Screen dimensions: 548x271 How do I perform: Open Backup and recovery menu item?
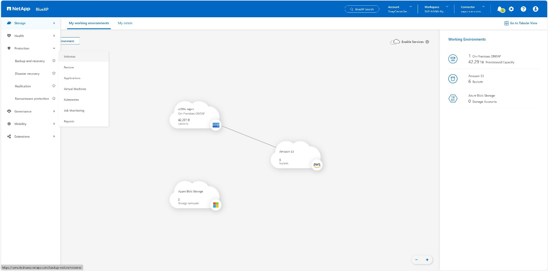point(30,61)
